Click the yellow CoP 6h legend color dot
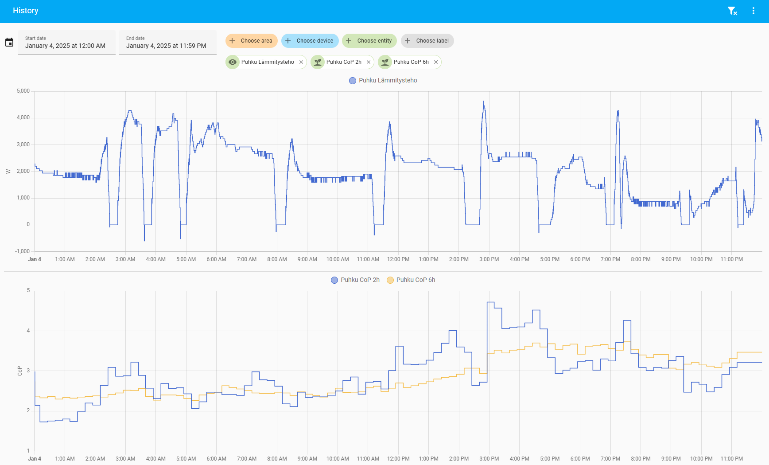Image resolution: width=769 pixels, height=465 pixels. [x=390, y=280]
